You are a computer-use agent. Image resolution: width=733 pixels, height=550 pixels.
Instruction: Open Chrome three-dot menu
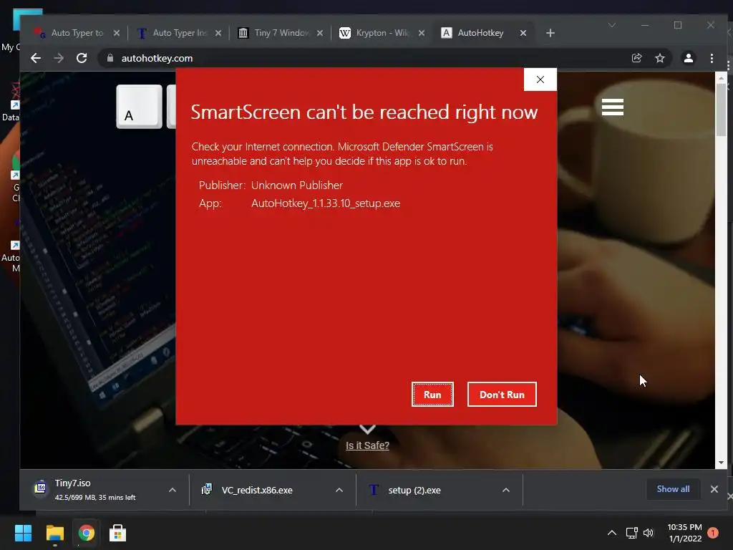[x=712, y=58]
